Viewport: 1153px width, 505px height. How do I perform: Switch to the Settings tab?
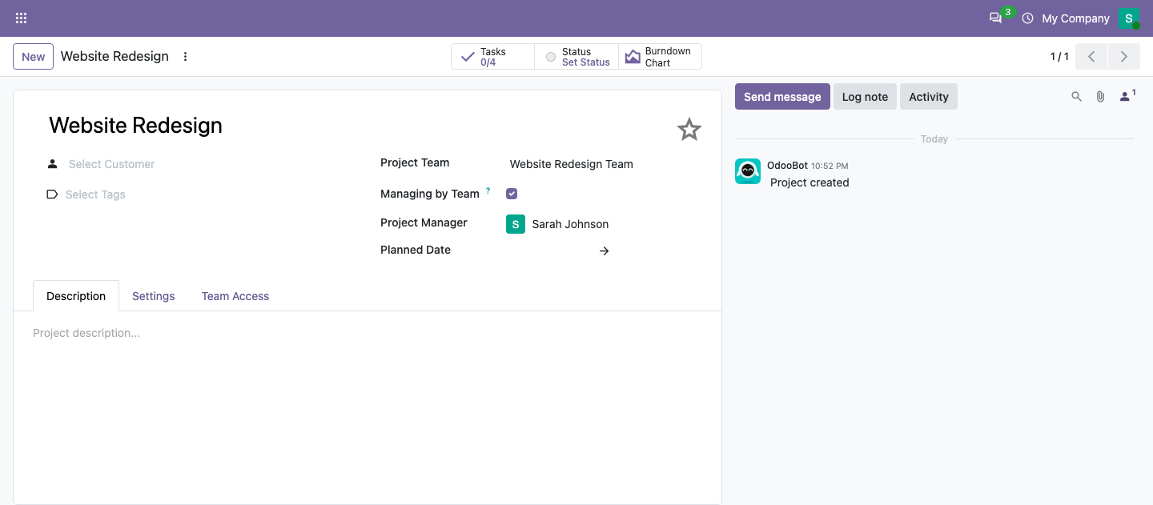pyautogui.click(x=154, y=296)
